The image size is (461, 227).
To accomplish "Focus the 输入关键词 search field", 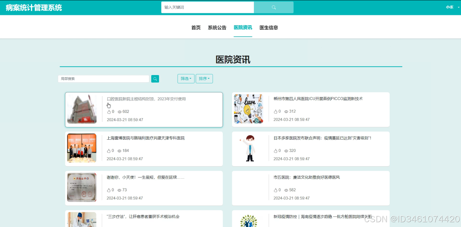I will [x=207, y=8].
